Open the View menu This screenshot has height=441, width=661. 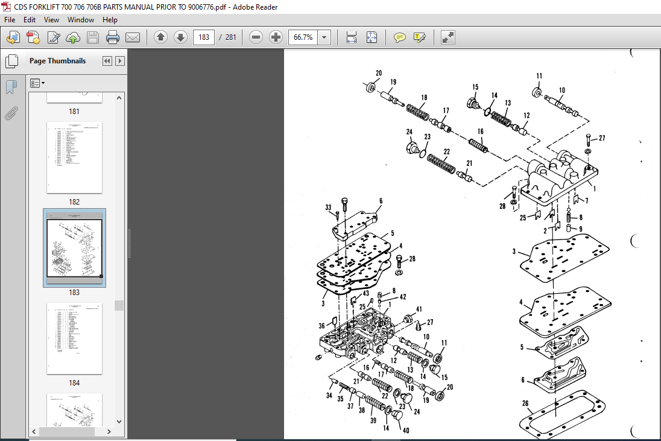point(51,20)
